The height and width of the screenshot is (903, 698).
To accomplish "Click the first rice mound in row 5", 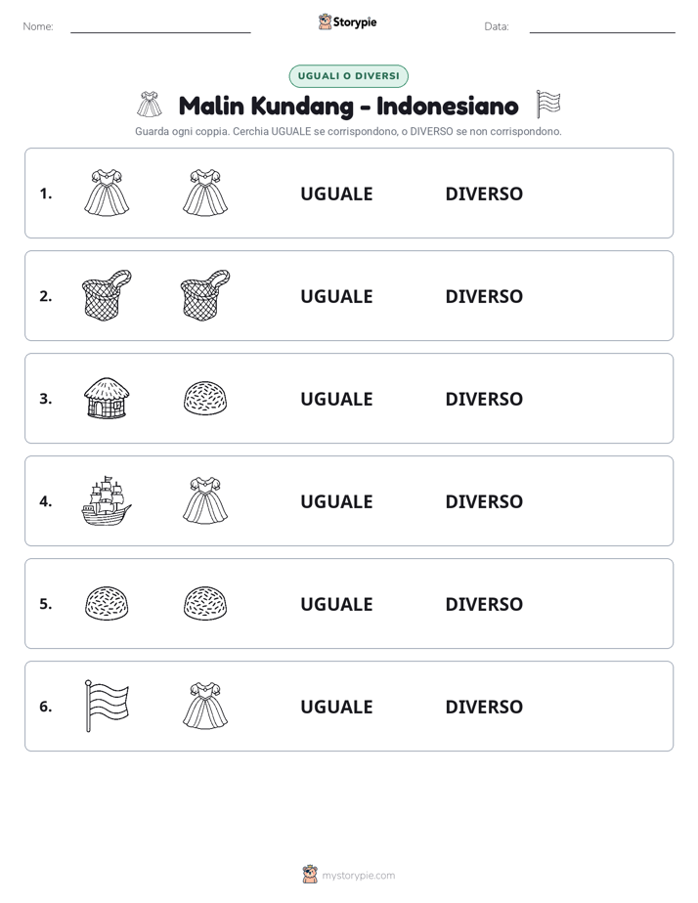I will (x=107, y=603).
